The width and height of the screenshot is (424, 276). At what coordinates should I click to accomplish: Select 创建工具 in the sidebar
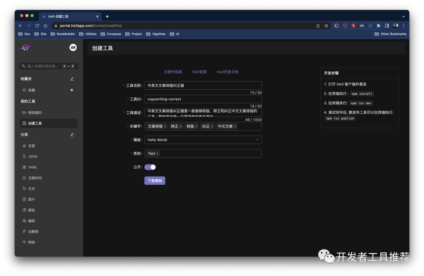pyautogui.click(x=49, y=123)
